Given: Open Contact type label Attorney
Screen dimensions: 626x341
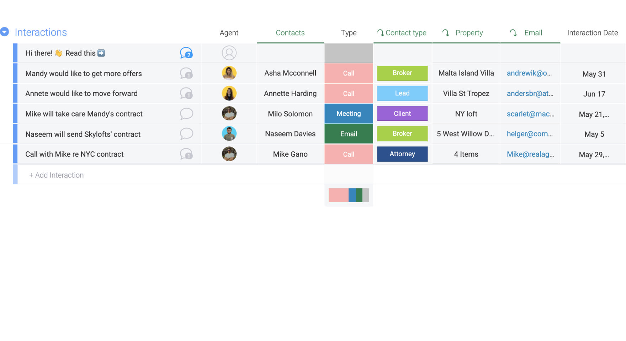Looking at the screenshot, I should click(402, 154).
